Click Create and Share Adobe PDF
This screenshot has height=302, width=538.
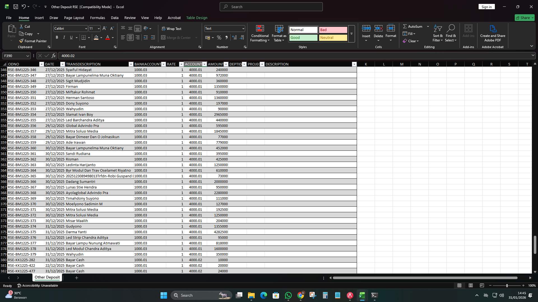(x=493, y=34)
